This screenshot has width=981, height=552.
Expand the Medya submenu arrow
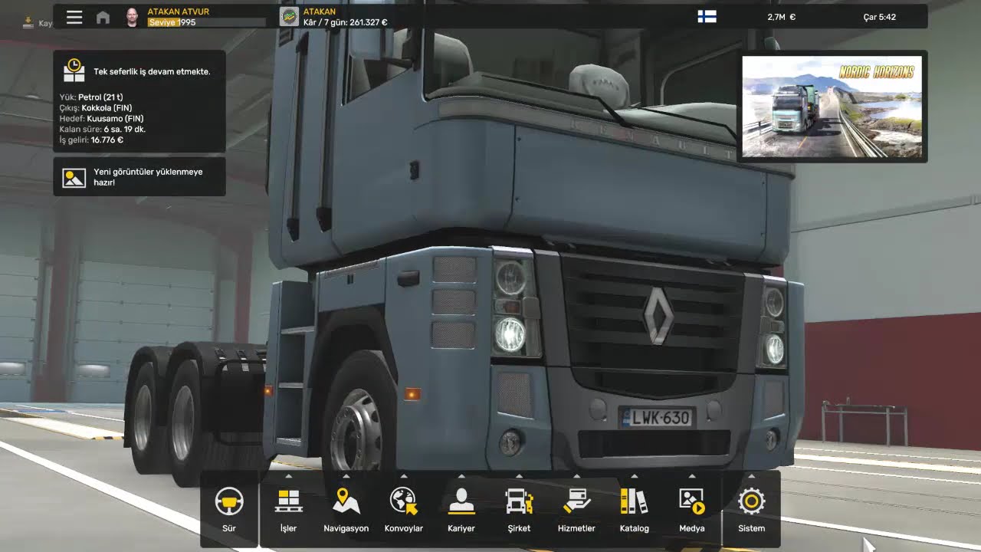692,476
